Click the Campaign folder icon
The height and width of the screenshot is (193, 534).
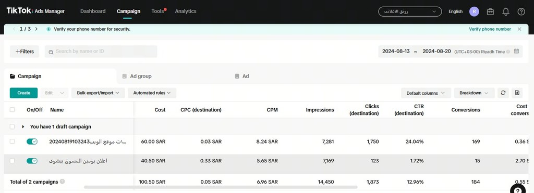(13, 76)
